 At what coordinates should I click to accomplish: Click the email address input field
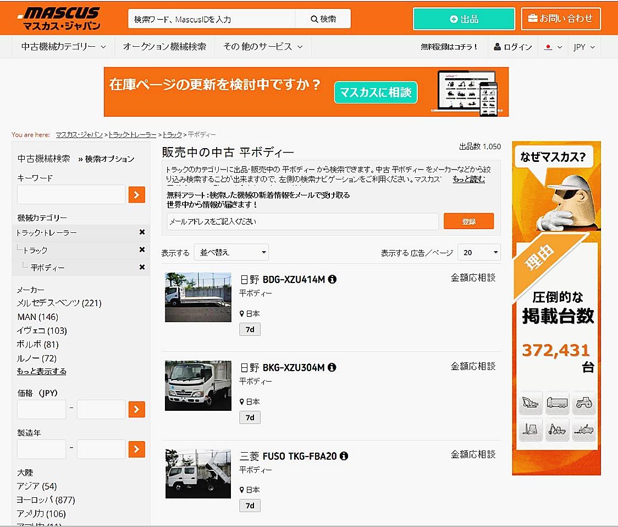(302, 221)
